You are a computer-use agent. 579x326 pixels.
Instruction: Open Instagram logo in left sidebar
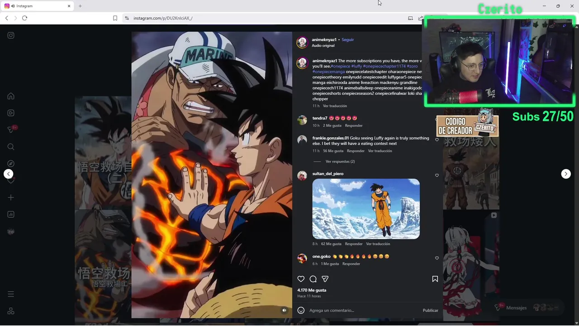tap(11, 35)
